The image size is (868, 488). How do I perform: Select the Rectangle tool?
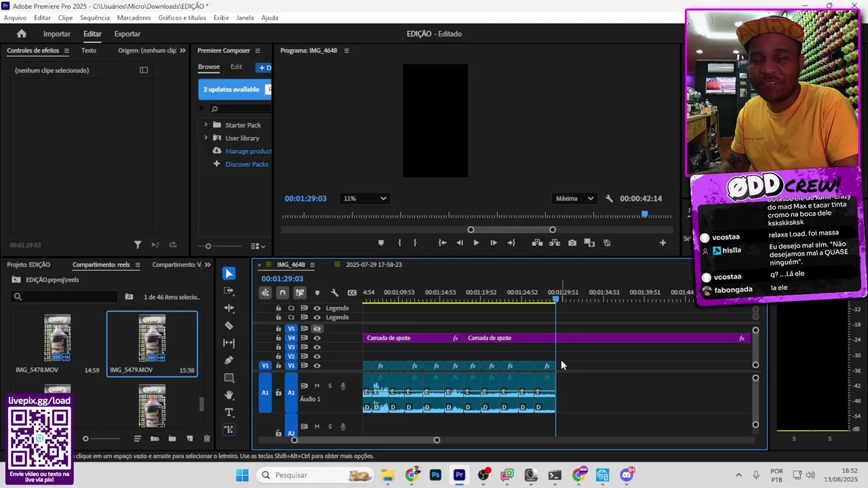(x=229, y=378)
